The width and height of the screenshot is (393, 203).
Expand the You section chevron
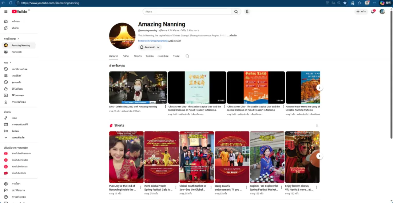[10, 62]
